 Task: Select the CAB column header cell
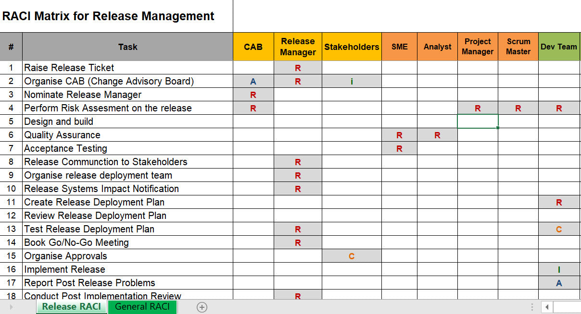click(253, 47)
